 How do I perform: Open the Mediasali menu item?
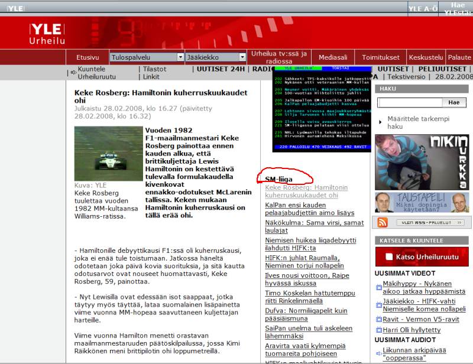tap(333, 58)
